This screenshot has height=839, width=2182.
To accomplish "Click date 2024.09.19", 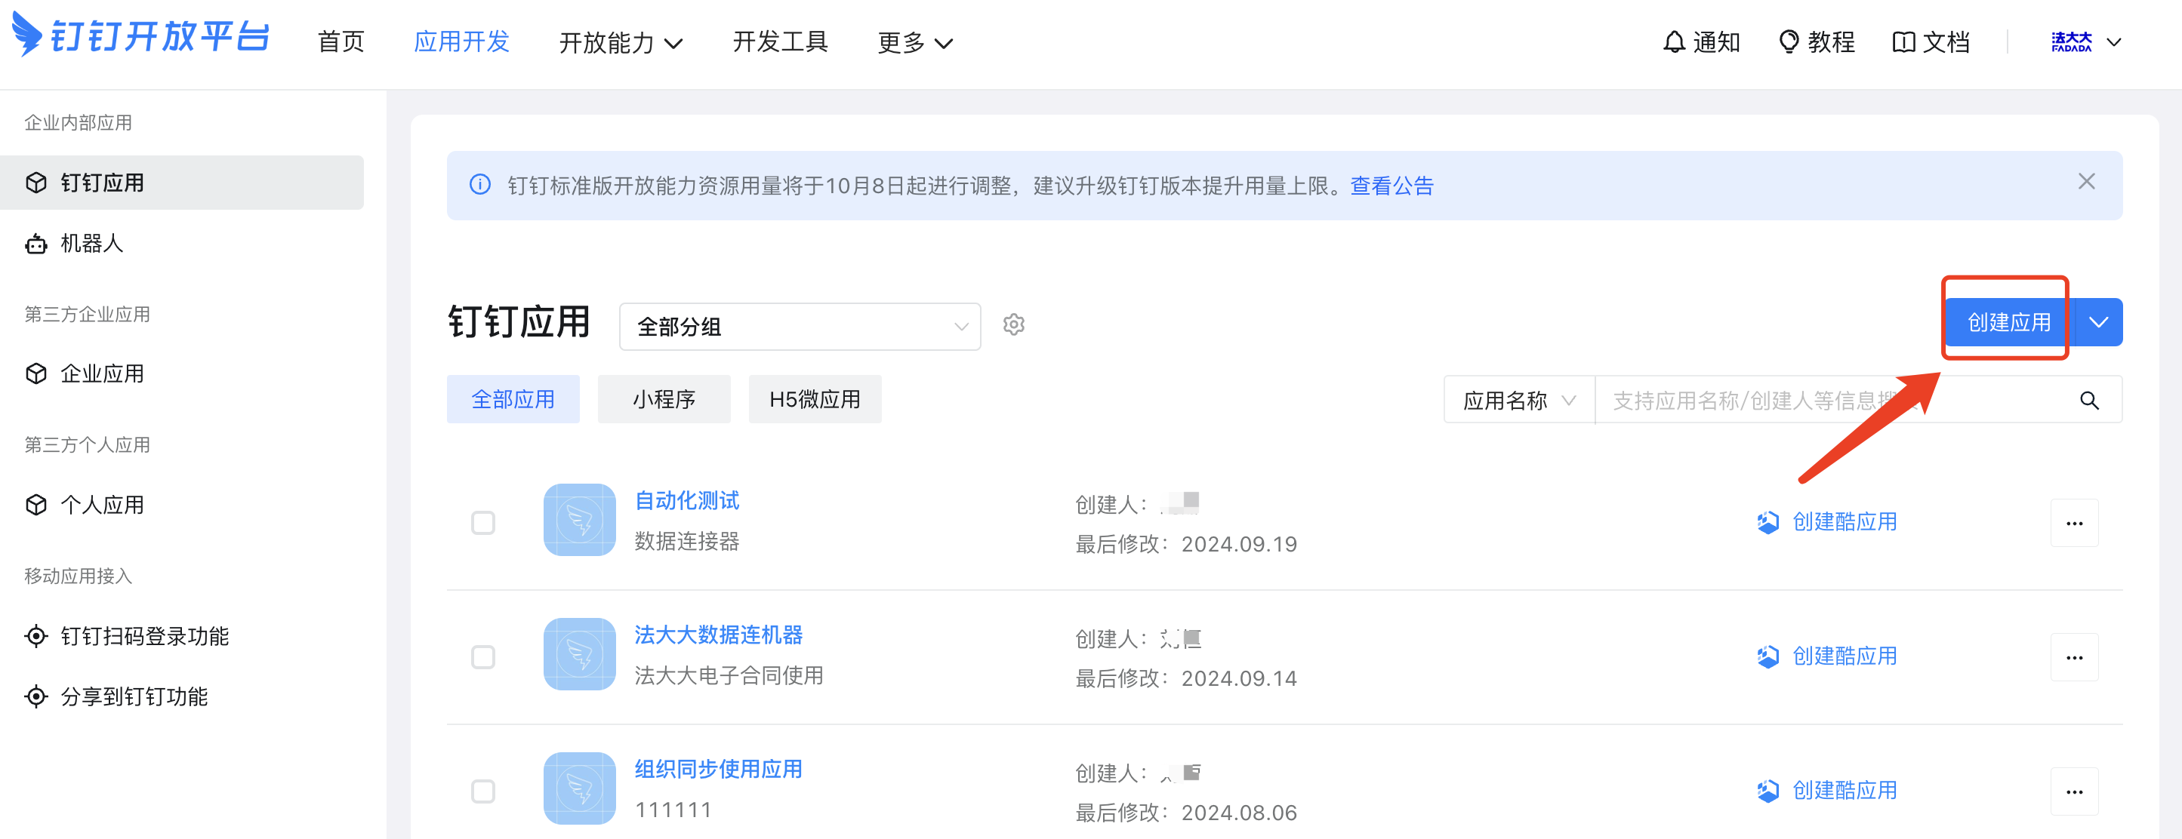I will point(1239,545).
